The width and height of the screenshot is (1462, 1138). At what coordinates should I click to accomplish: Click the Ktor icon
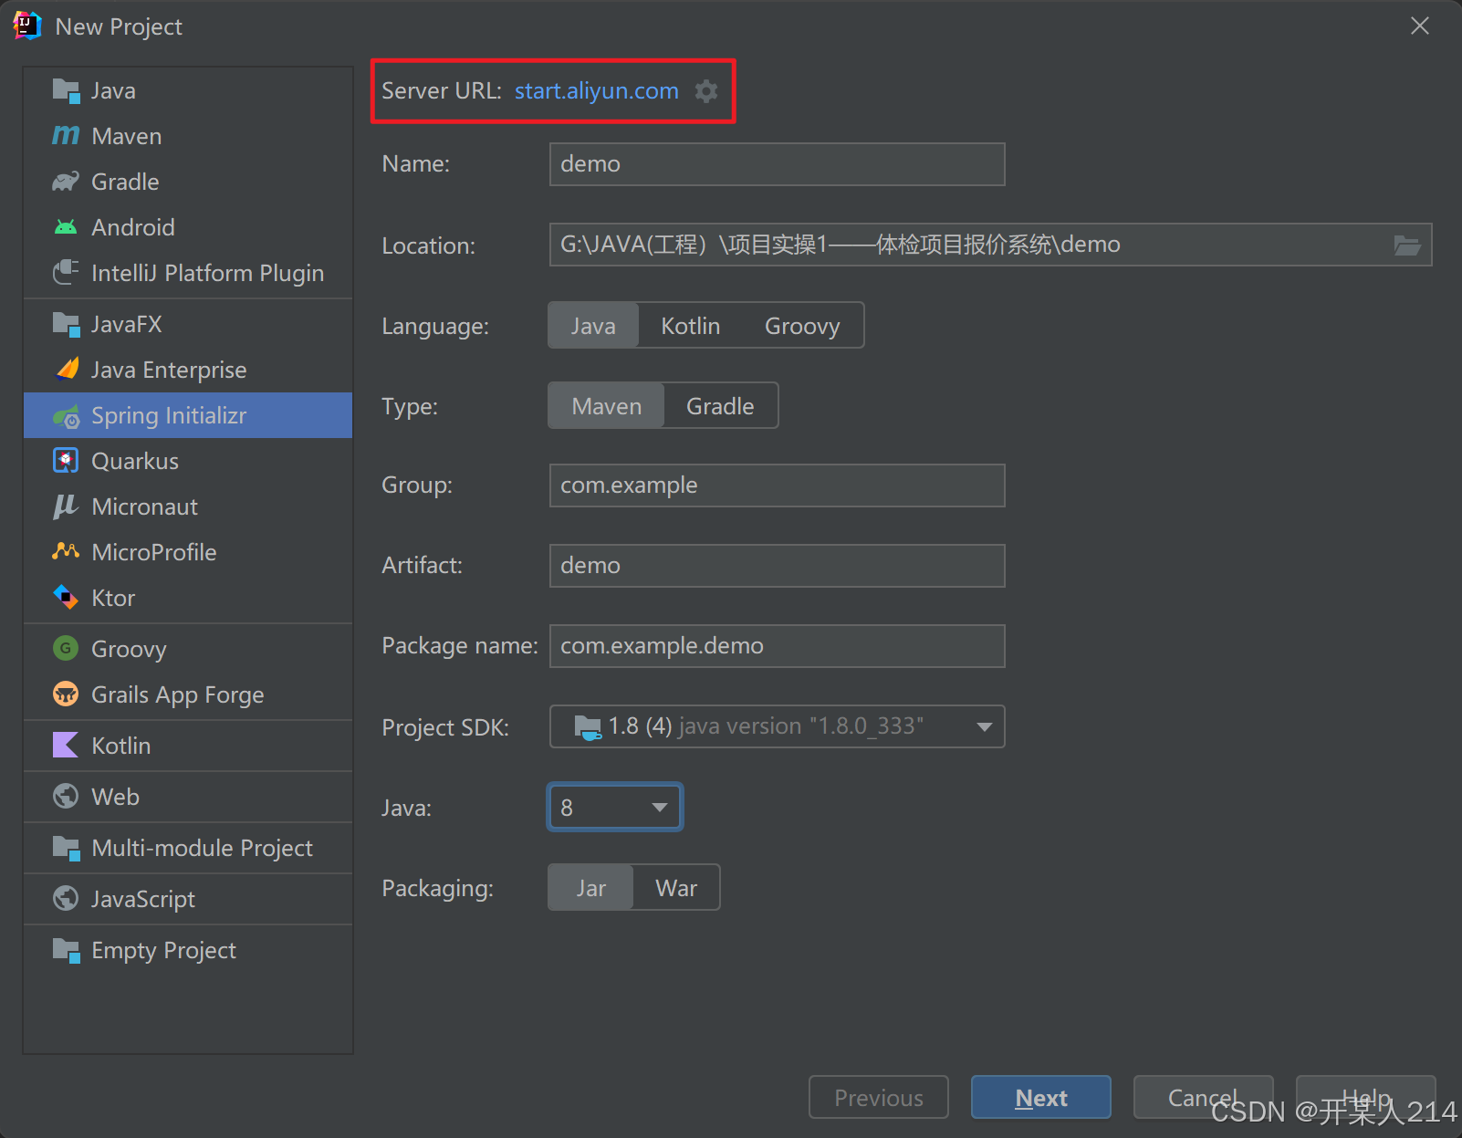click(x=66, y=598)
